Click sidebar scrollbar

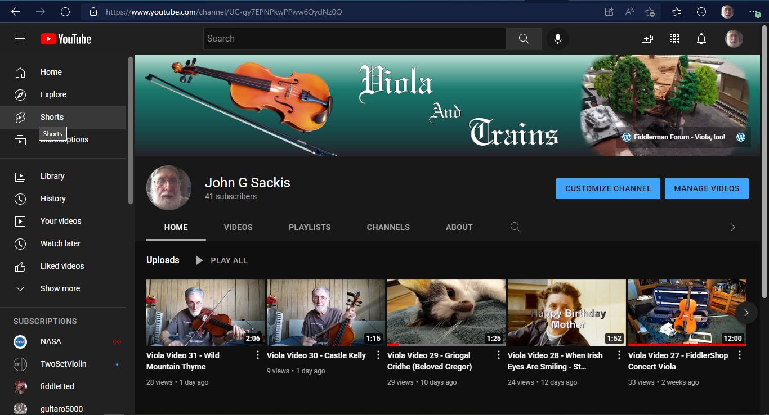pyautogui.click(x=131, y=130)
